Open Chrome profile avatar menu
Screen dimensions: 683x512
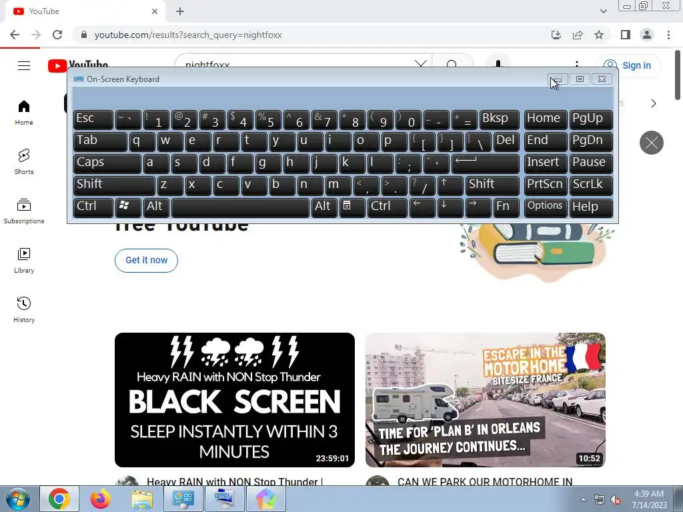tap(647, 35)
